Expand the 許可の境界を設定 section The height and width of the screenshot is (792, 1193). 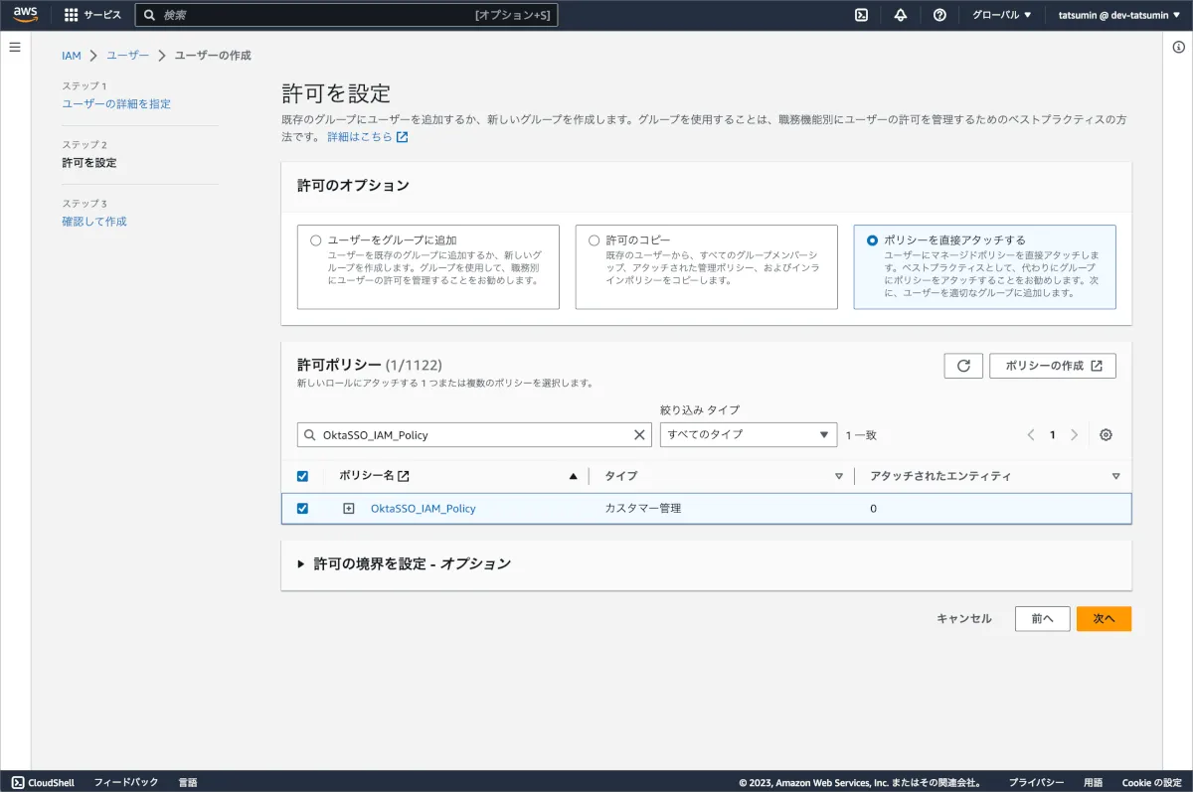[x=301, y=563]
